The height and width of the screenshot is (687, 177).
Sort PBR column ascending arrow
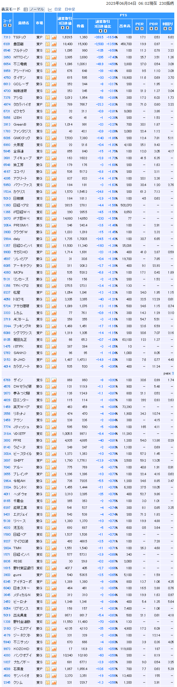point(152,29)
